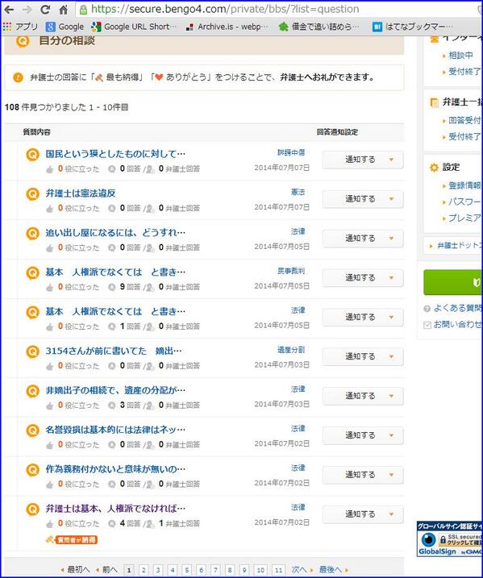Open the Google bookmark
Image resolution: width=483 pixels, height=578 pixels.
point(65,27)
